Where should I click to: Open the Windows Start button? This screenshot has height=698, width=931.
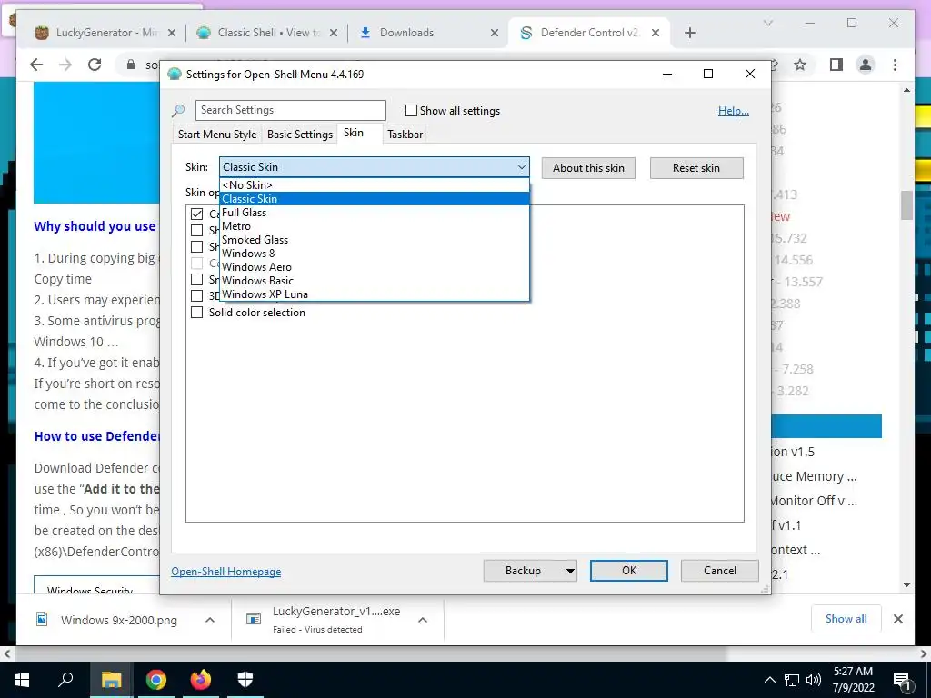pyautogui.click(x=22, y=680)
